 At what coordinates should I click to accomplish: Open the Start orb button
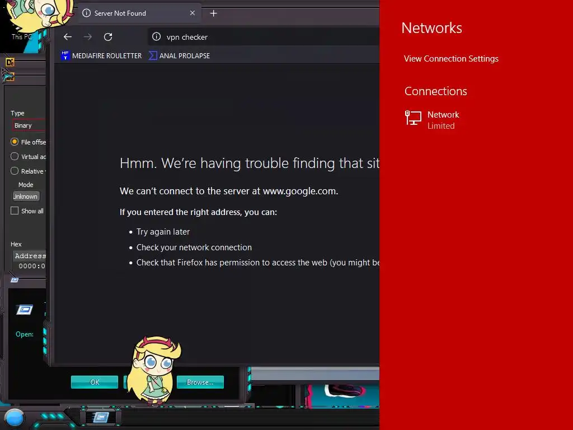15,418
